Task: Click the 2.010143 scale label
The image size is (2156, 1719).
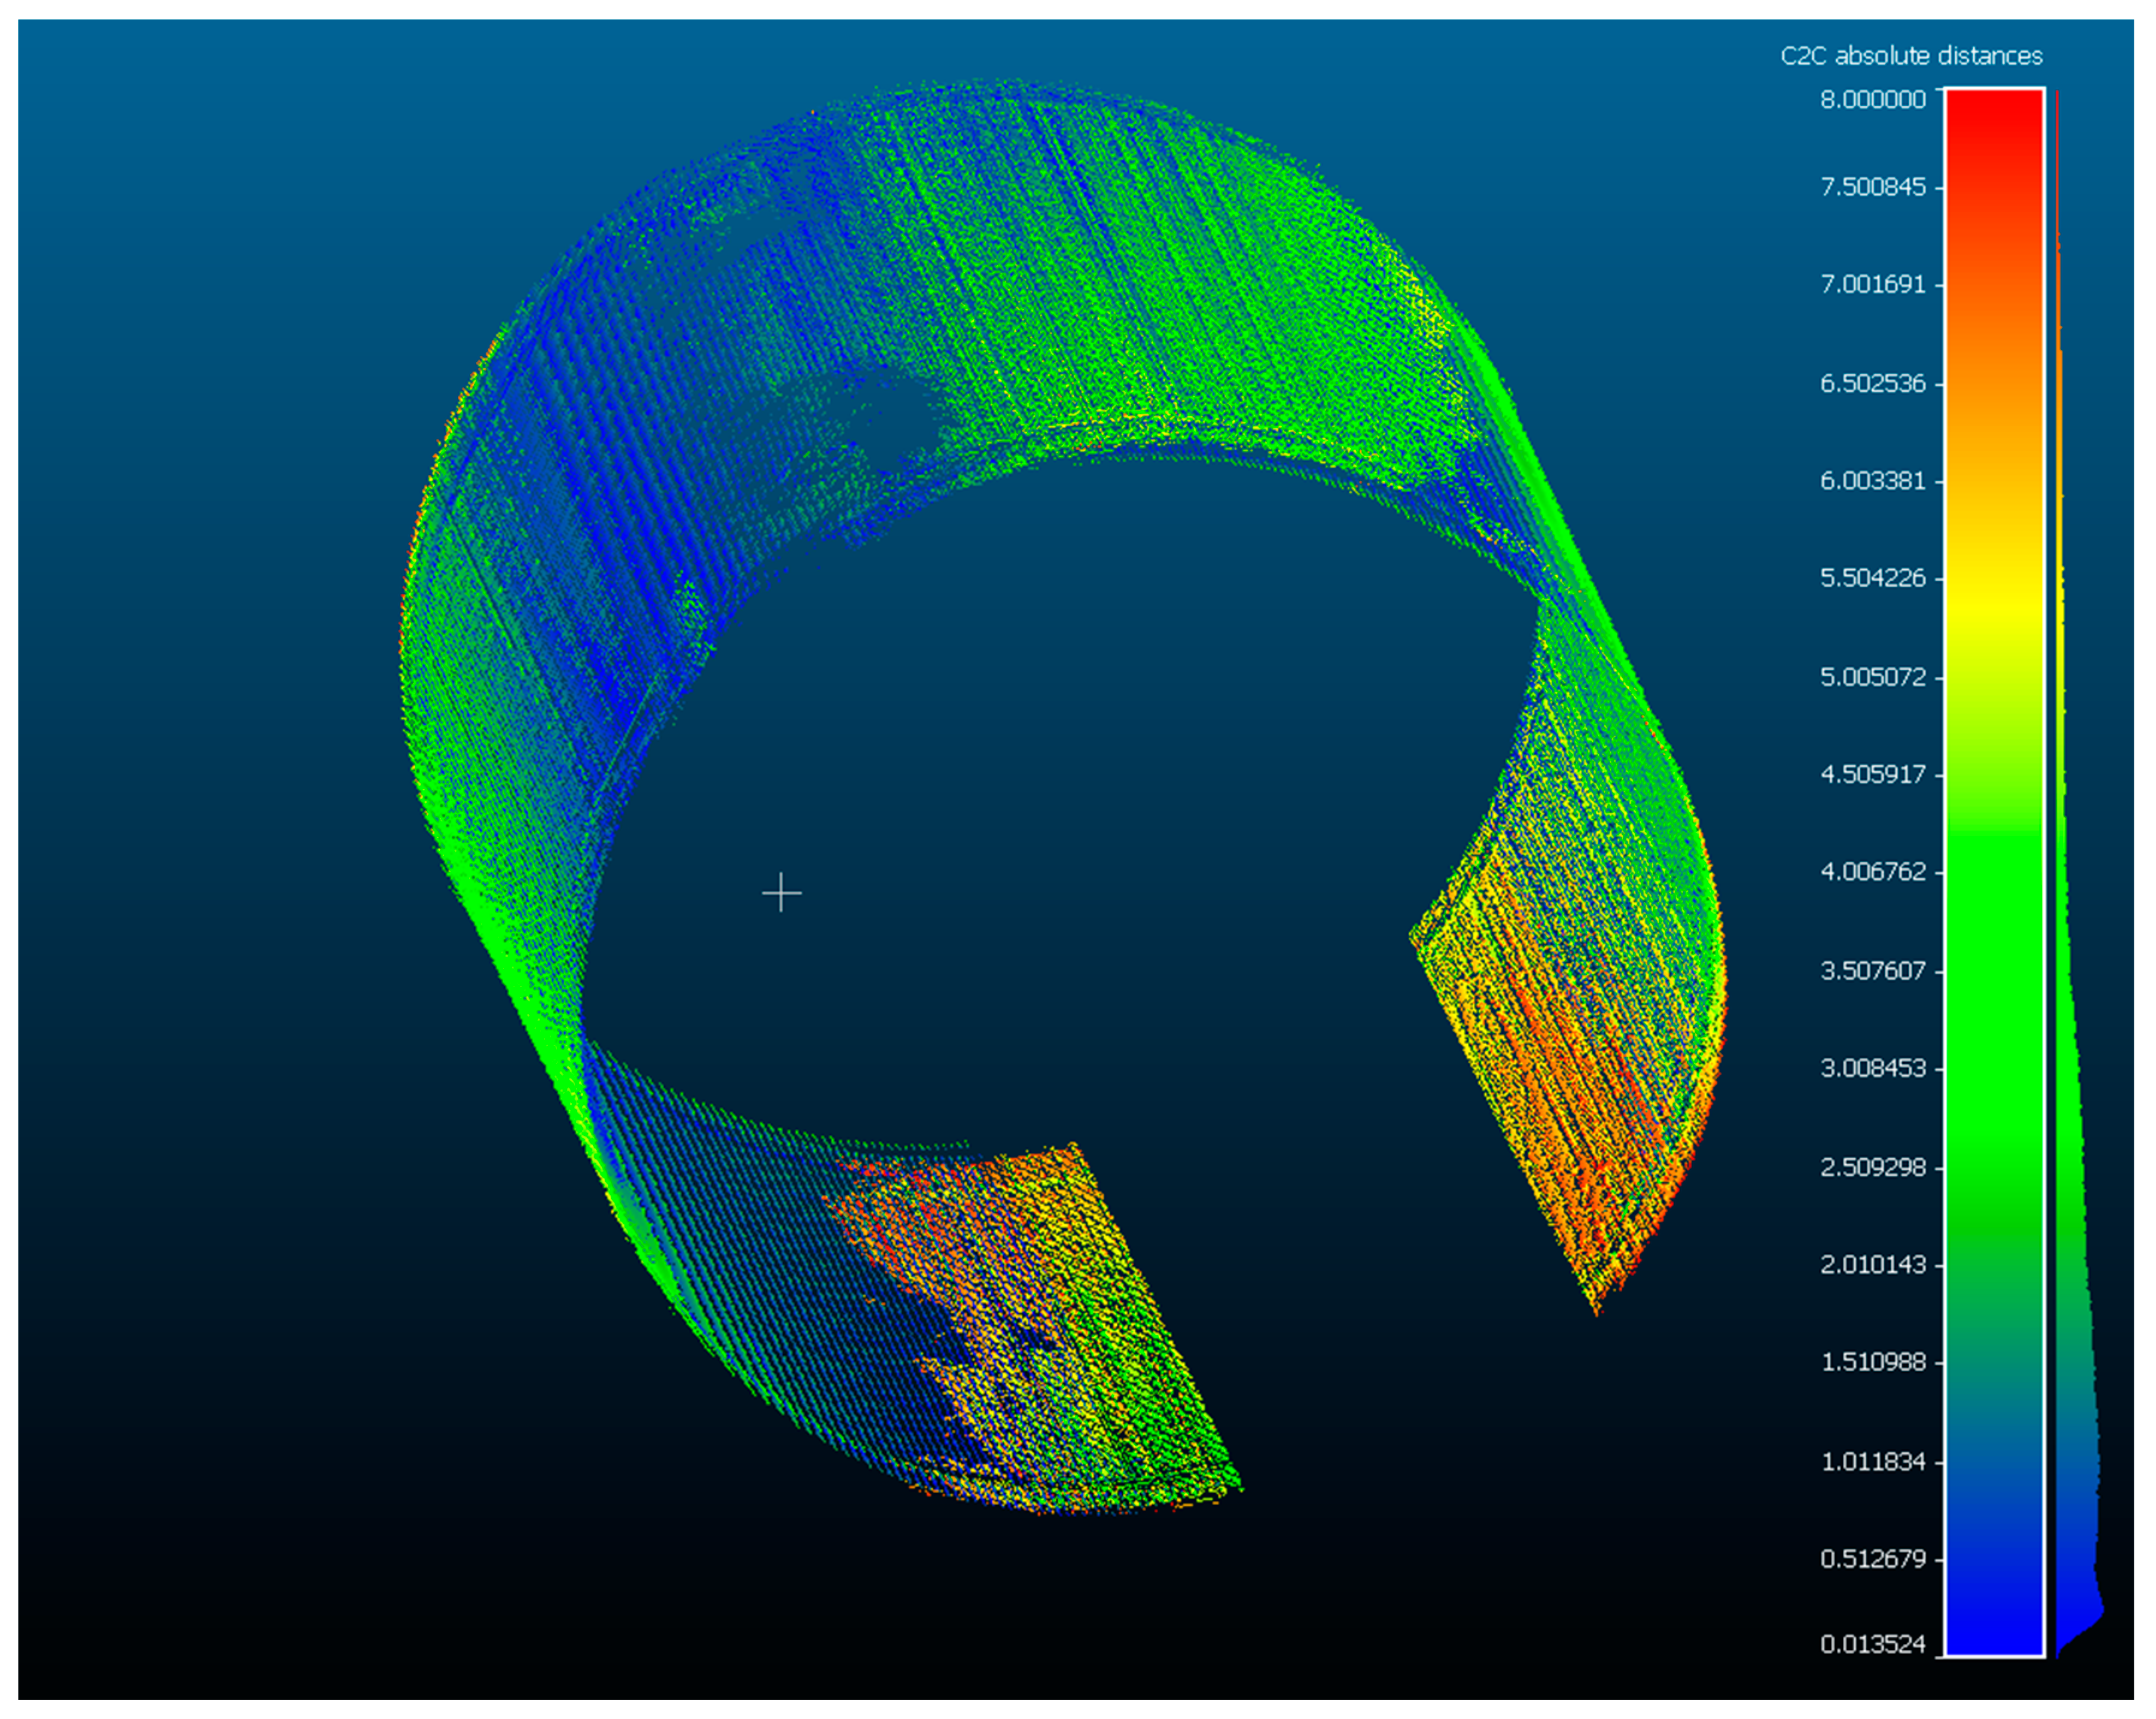Action: (x=1872, y=1265)
